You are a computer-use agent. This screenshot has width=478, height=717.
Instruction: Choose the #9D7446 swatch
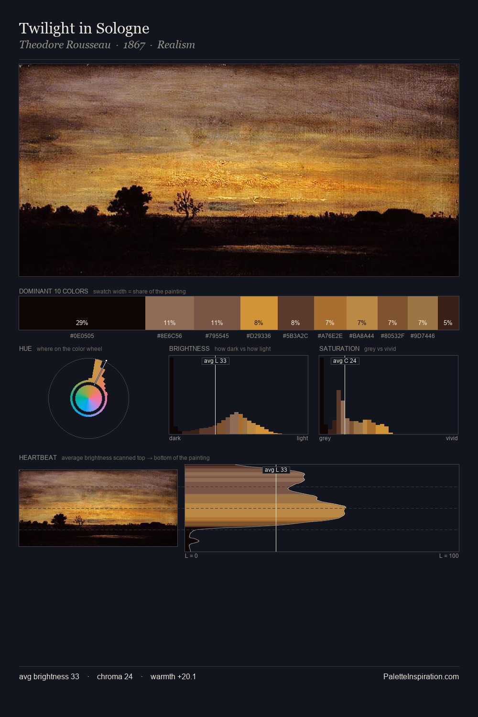(x=423, y=313)
